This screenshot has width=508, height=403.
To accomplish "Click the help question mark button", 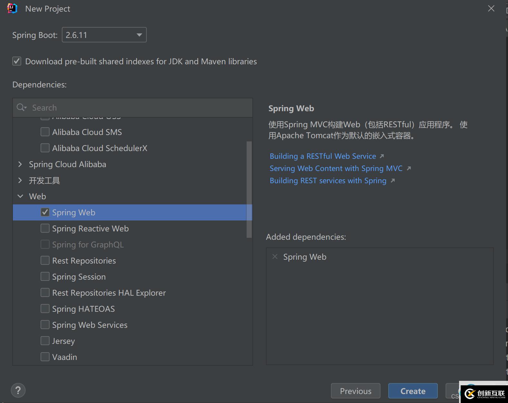I will tap(18, 390).
